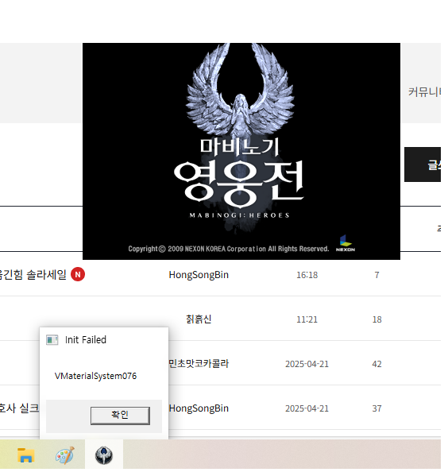The width and height of the screenshot is (448, 472).
Task: Open the post ending in 실크
Action: pyautogui.click(x=19, y=408)
